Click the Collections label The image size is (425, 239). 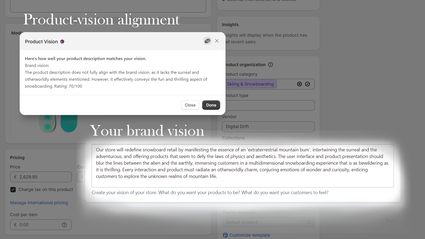(233, 138)
